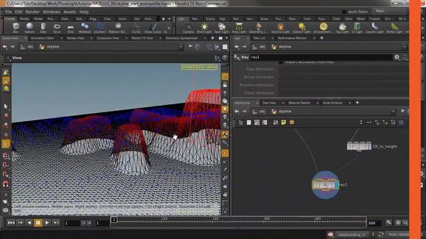Toggle the ray1 node blue display flag
Screen dimensions: 426x239
point(336,185)
